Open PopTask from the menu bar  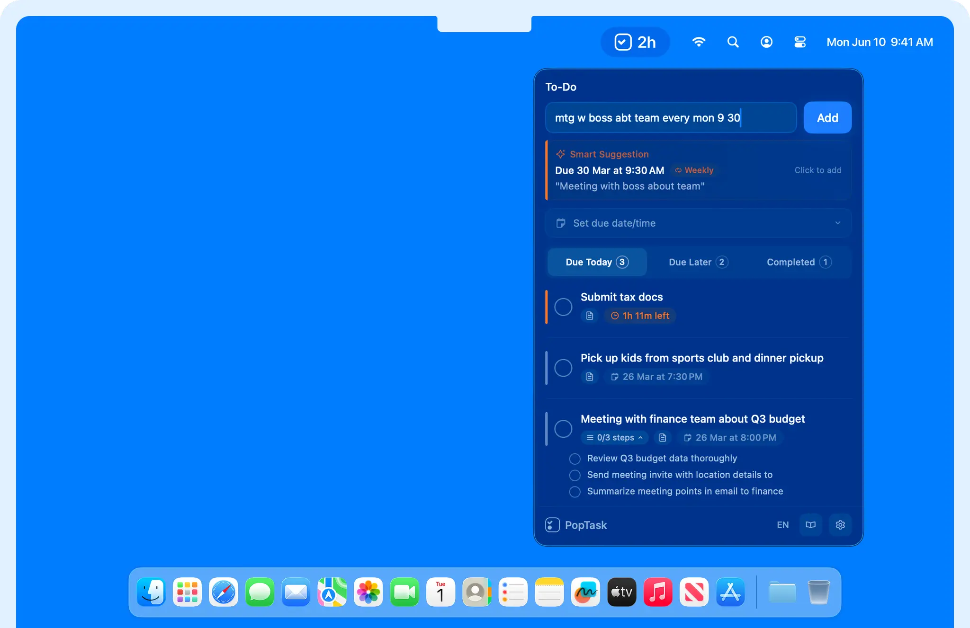tap(635, 42)
